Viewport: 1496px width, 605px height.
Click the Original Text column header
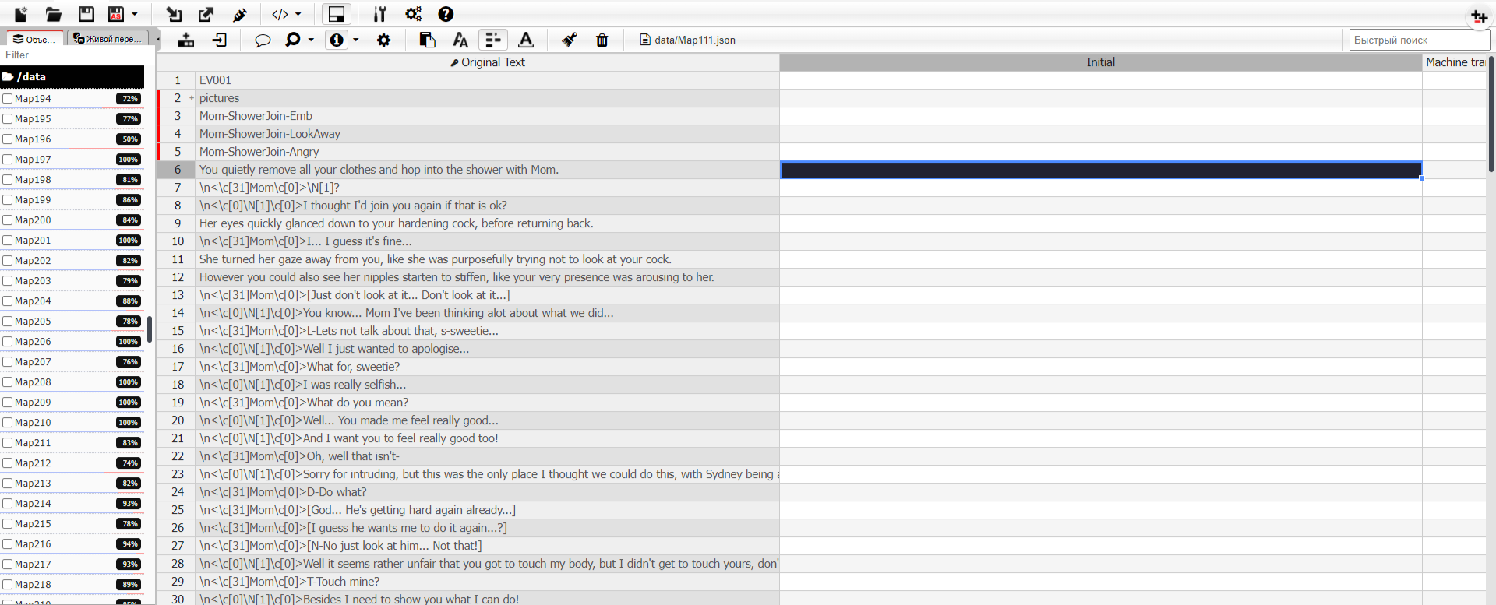coord(487,62)
